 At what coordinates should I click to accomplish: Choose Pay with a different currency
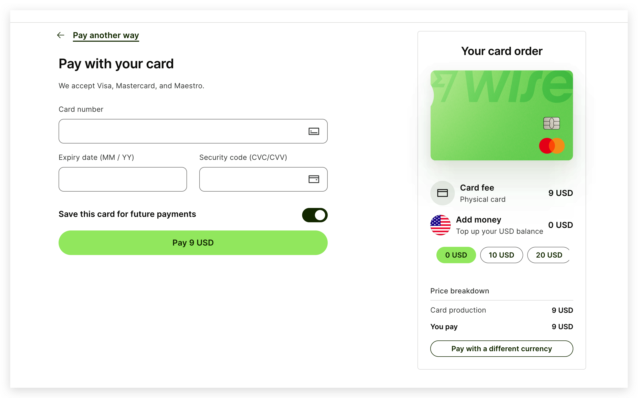pyautogui.click(x=501, y=349)
